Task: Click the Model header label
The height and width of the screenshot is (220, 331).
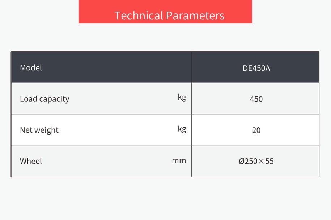Action: point(31,67)
